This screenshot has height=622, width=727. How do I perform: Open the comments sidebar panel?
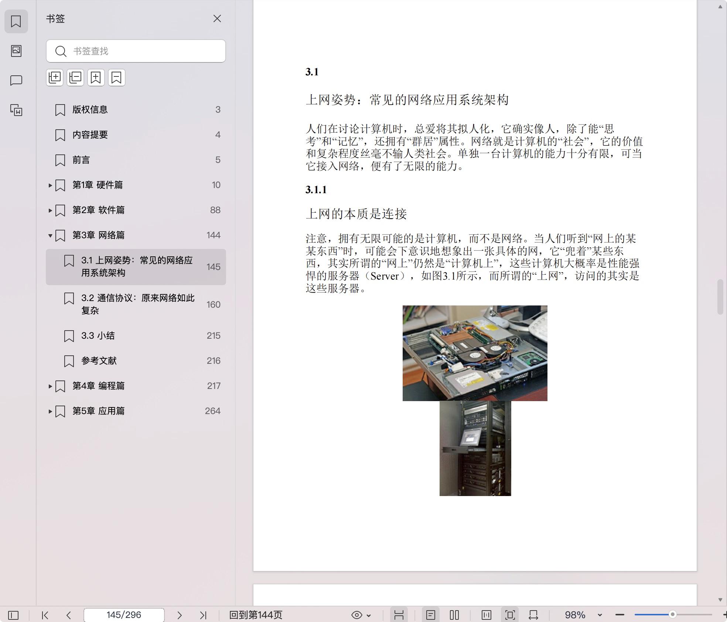[16, 80]
